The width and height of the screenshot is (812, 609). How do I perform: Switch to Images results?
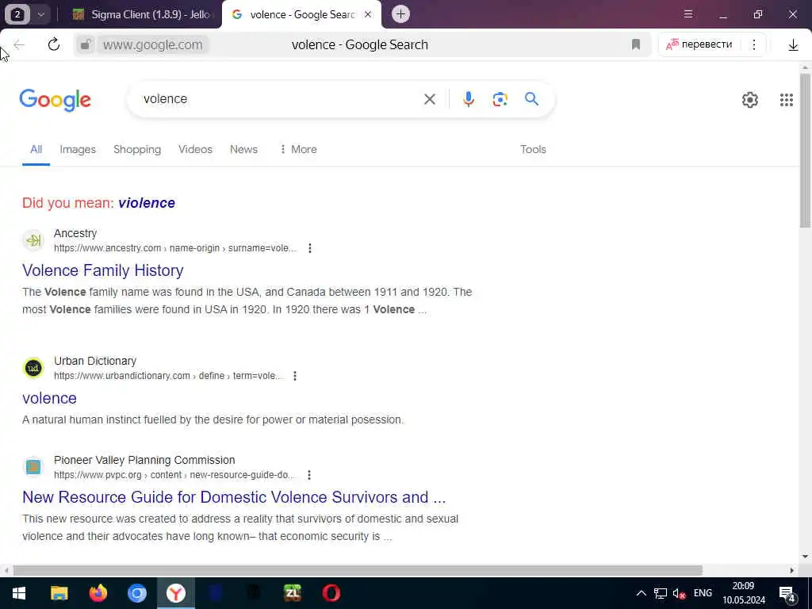[x=78, y=149]
